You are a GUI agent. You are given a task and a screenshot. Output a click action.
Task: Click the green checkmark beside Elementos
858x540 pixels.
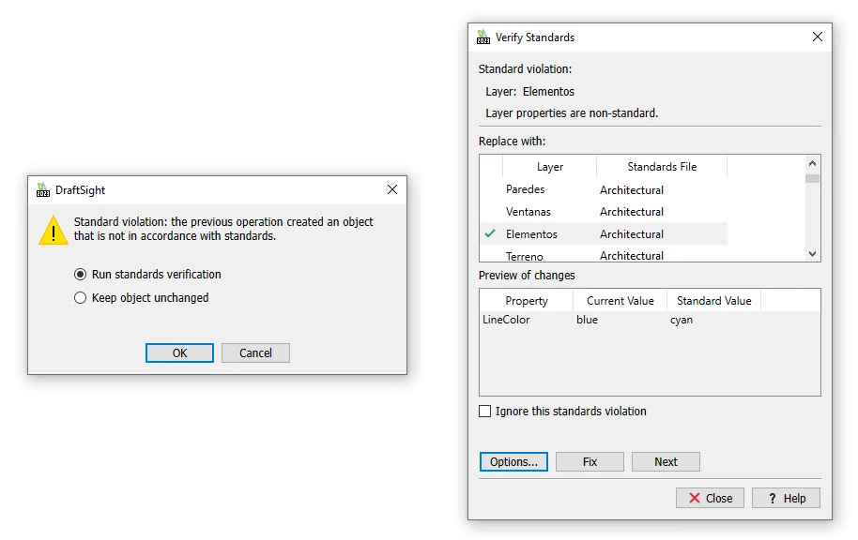coord(490,234)
